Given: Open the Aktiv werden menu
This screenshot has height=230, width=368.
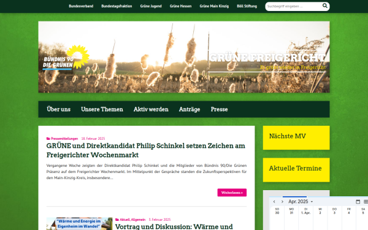Looking at the screenshot, I should pyautogui.click(x=151, y=109).
